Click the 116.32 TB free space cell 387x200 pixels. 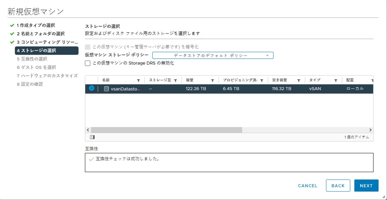coord(282,89)
